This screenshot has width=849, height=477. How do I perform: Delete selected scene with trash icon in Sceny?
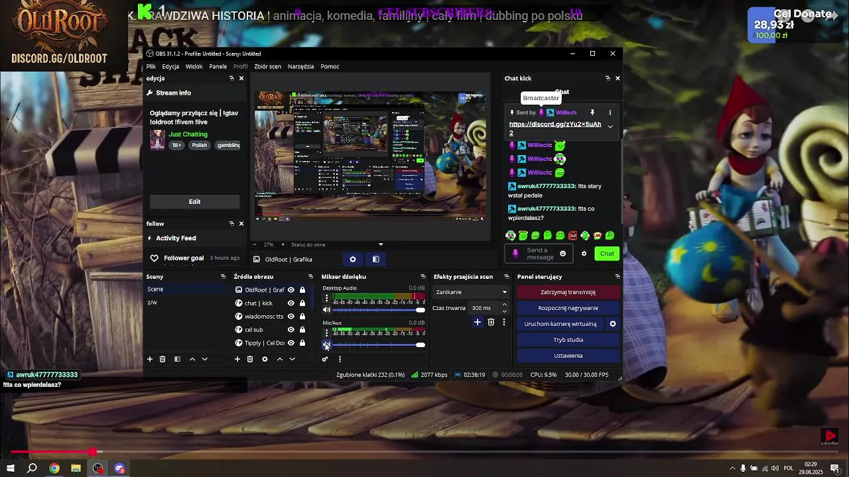(163, 359)
